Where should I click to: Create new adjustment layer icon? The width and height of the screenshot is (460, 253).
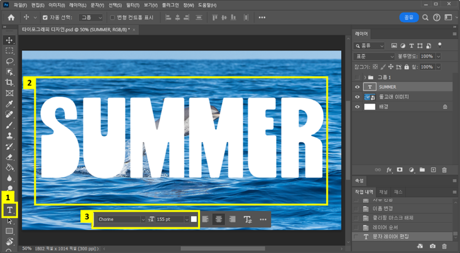pos(412,170)
